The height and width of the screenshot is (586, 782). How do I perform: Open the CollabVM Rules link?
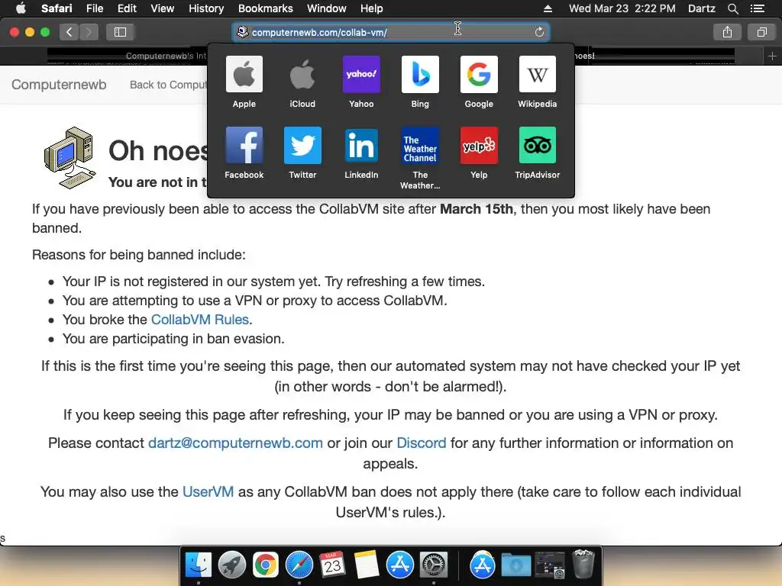200,320
